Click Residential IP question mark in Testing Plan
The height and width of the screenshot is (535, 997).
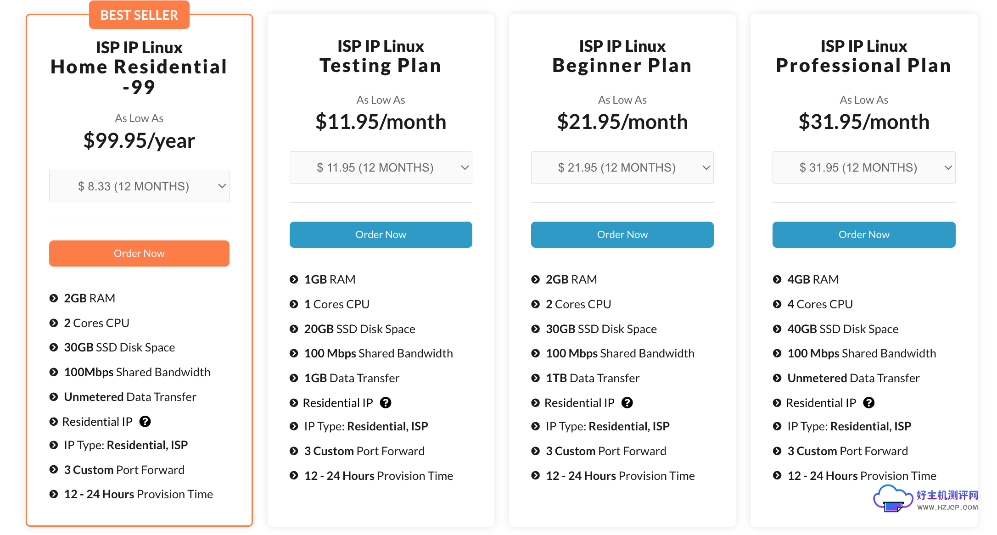click(386, 402)
